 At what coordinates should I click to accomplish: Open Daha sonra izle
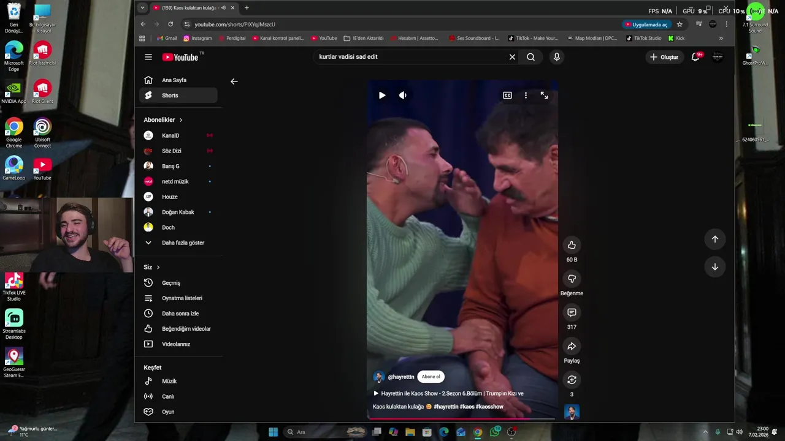pyautogui.click(x=178, y=314)
